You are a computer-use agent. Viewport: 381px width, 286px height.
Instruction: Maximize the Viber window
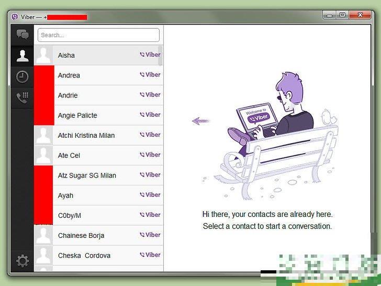click(x=342, y=15)
